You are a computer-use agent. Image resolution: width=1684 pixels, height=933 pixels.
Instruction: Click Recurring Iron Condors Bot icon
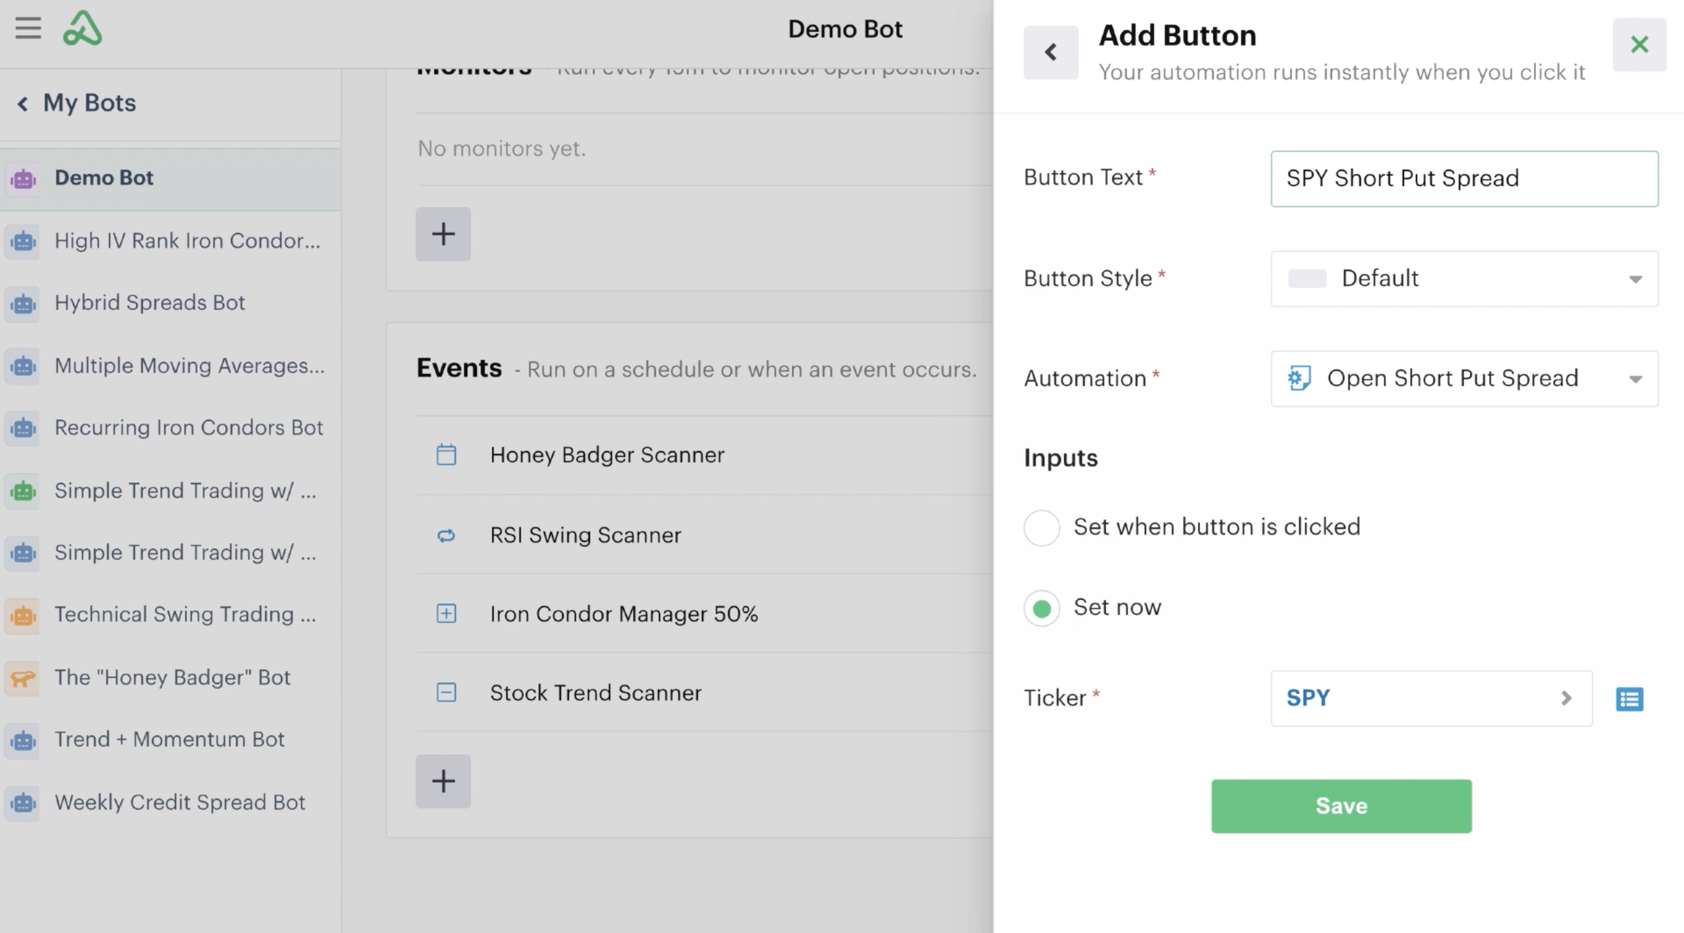[x=23, y=429]
